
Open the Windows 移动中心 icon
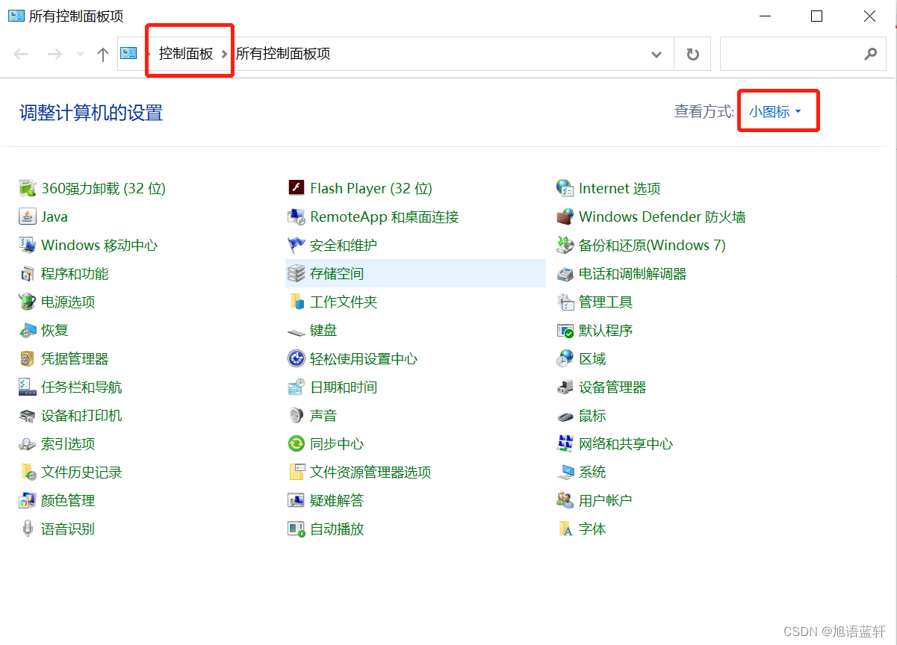(x=28, y=245)
